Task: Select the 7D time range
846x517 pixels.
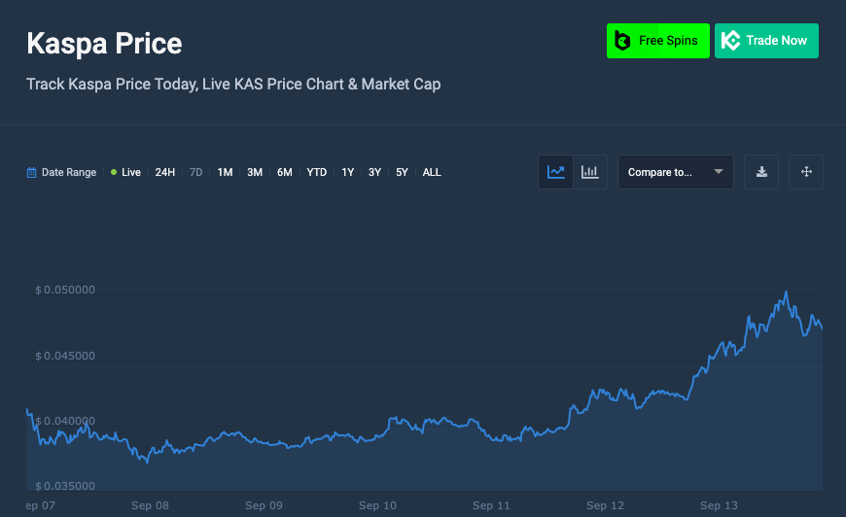Action: (x=195, y=173)
